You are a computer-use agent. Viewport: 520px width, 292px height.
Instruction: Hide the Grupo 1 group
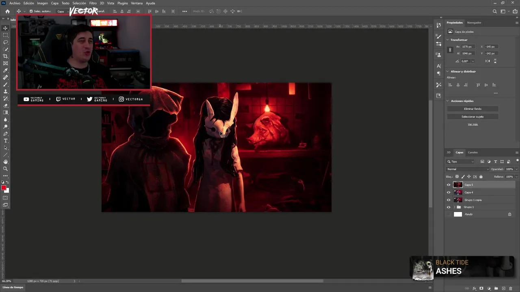click(x=448, y=207)
